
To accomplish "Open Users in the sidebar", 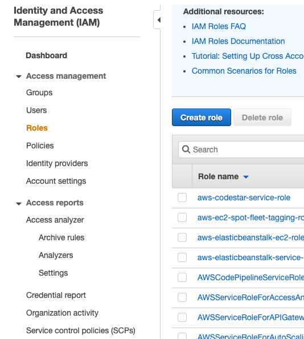I will (x=36, y=110).
